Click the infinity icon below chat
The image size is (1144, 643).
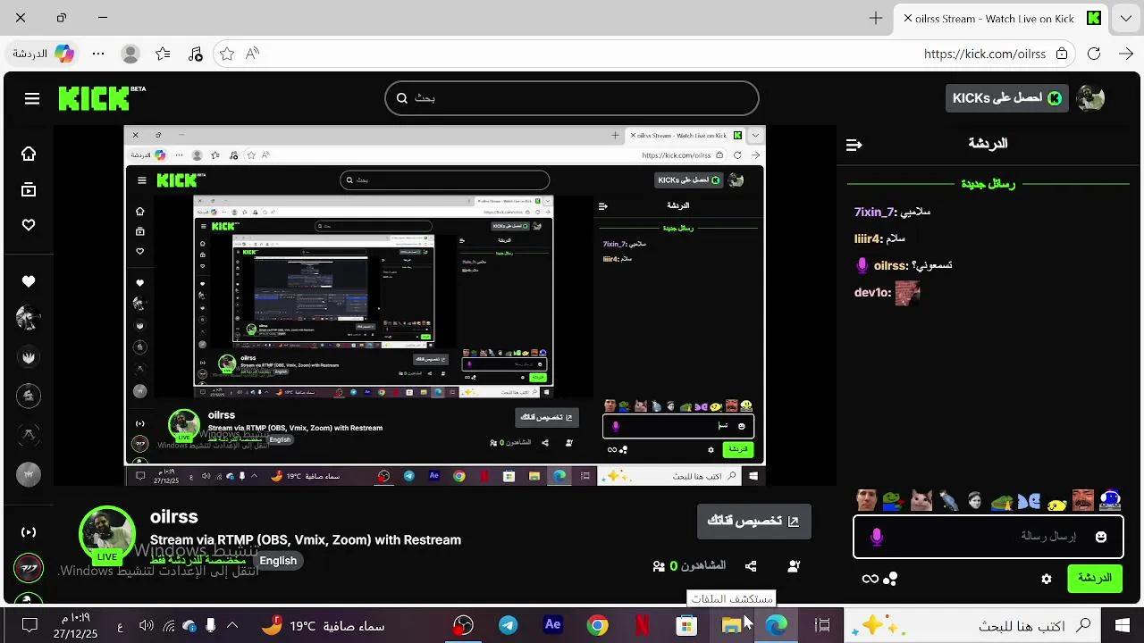coord(870,579)
